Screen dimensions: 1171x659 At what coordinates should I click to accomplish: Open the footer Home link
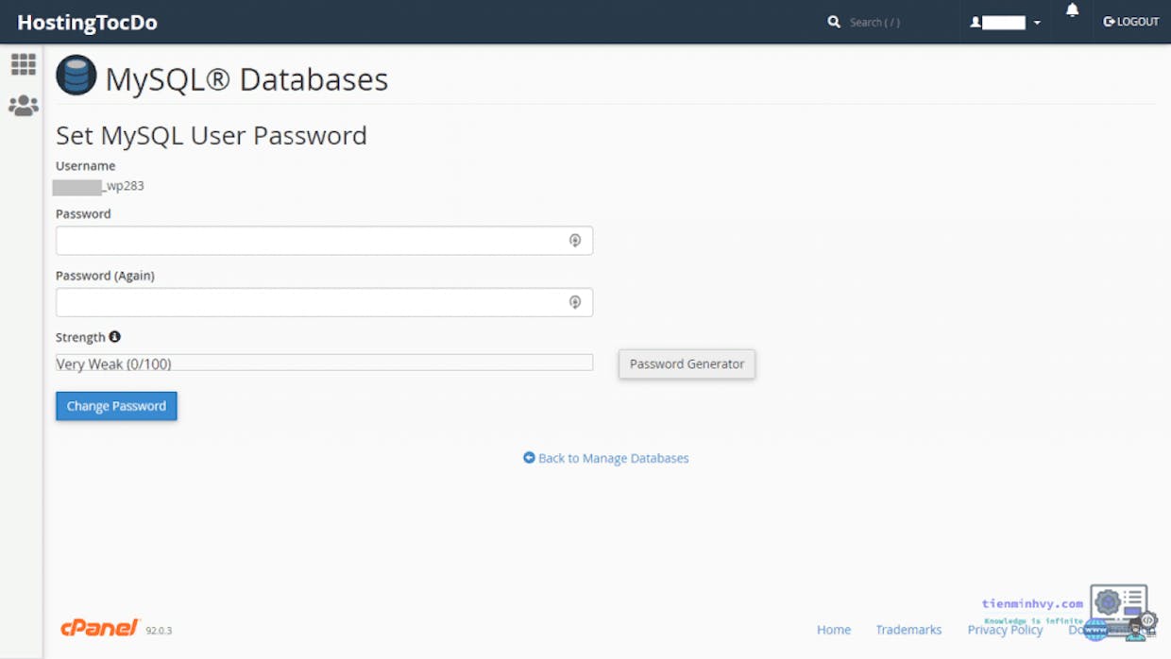pos(834,630)
